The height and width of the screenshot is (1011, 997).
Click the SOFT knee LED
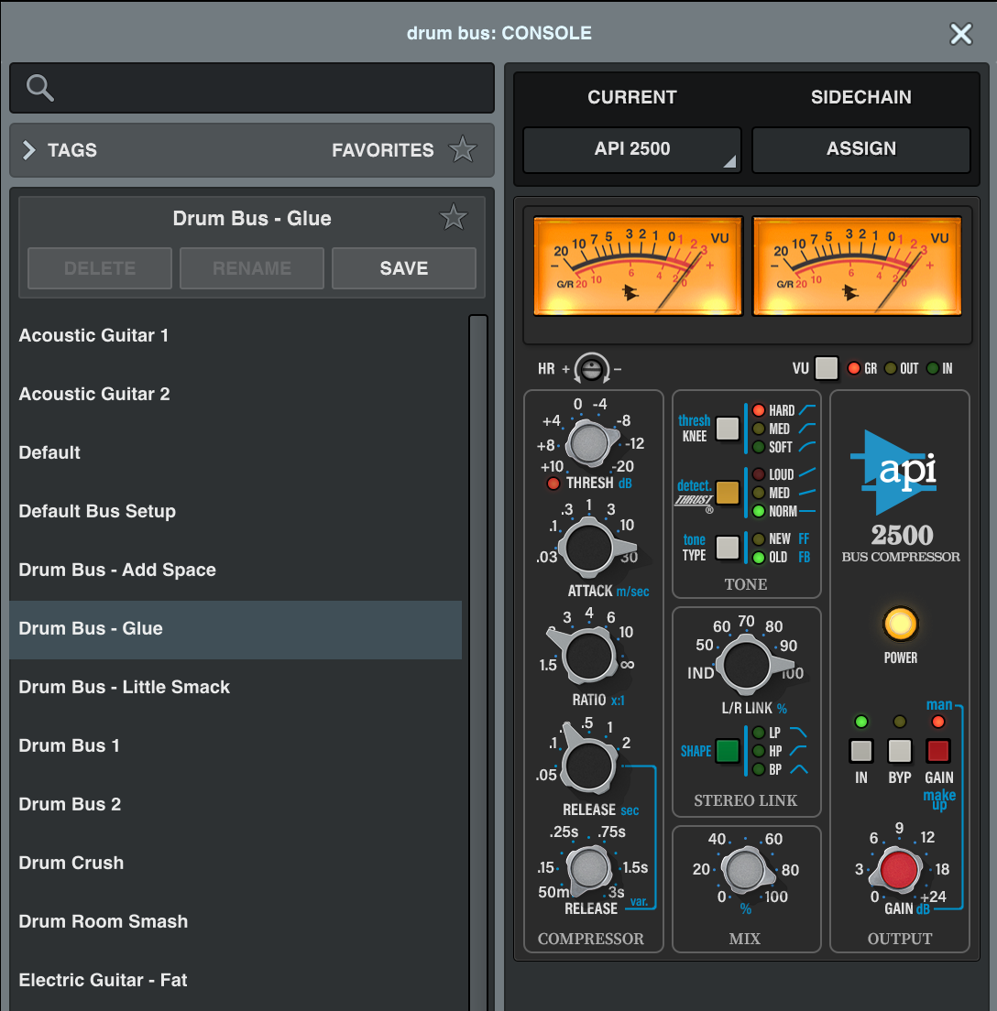click(759, 447)
